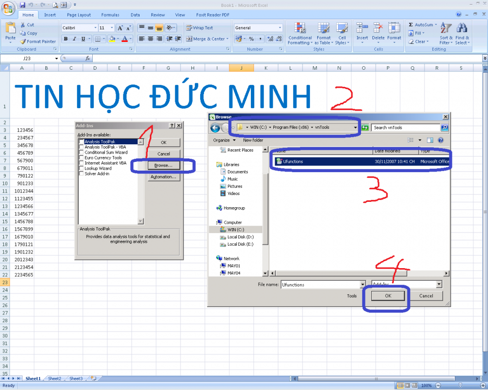Click Cancel in the Add-Ins dialog
Image resolution: width=488 pixels, height=390 pixels.
[163, 154]
